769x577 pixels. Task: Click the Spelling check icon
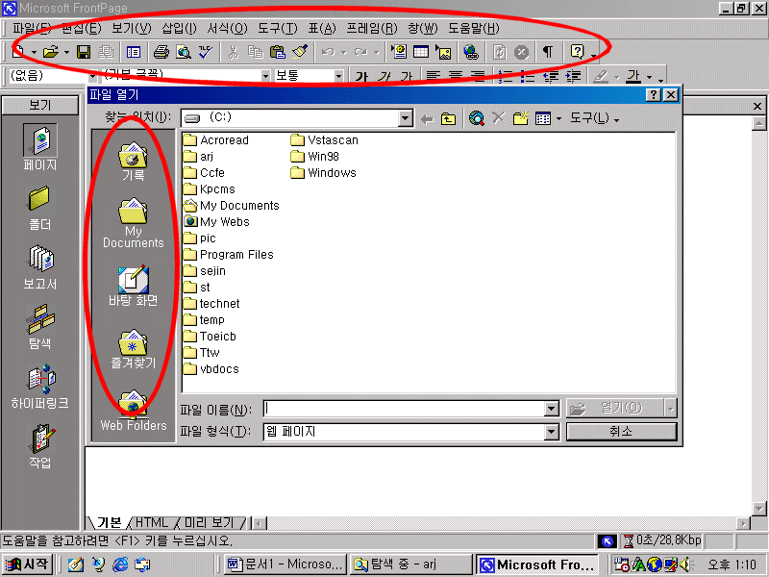(206, 52)
